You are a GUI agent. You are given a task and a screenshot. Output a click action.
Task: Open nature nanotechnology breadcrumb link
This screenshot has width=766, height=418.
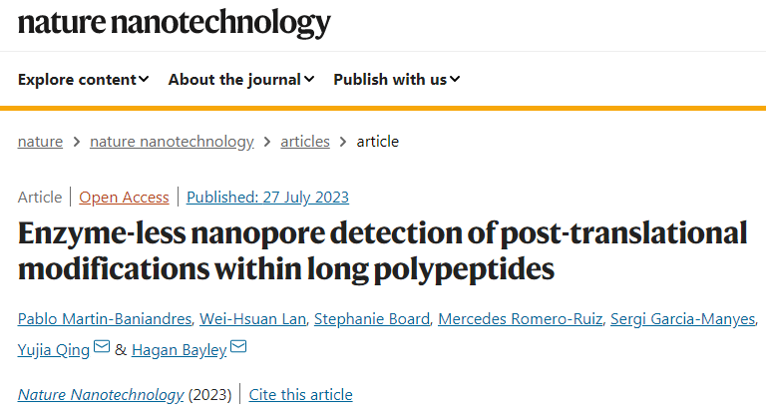coord(172,141)
